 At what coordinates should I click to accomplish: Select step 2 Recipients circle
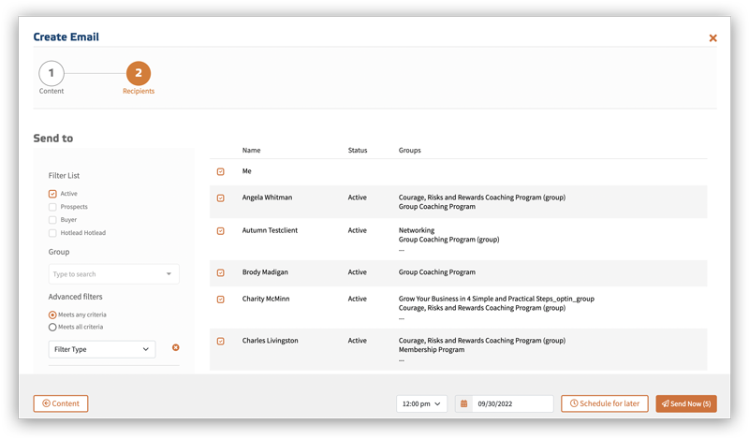[x=139, y=73]
